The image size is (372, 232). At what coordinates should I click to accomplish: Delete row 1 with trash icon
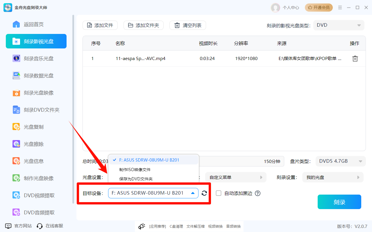pyautogui.click(x=355, y=59)
